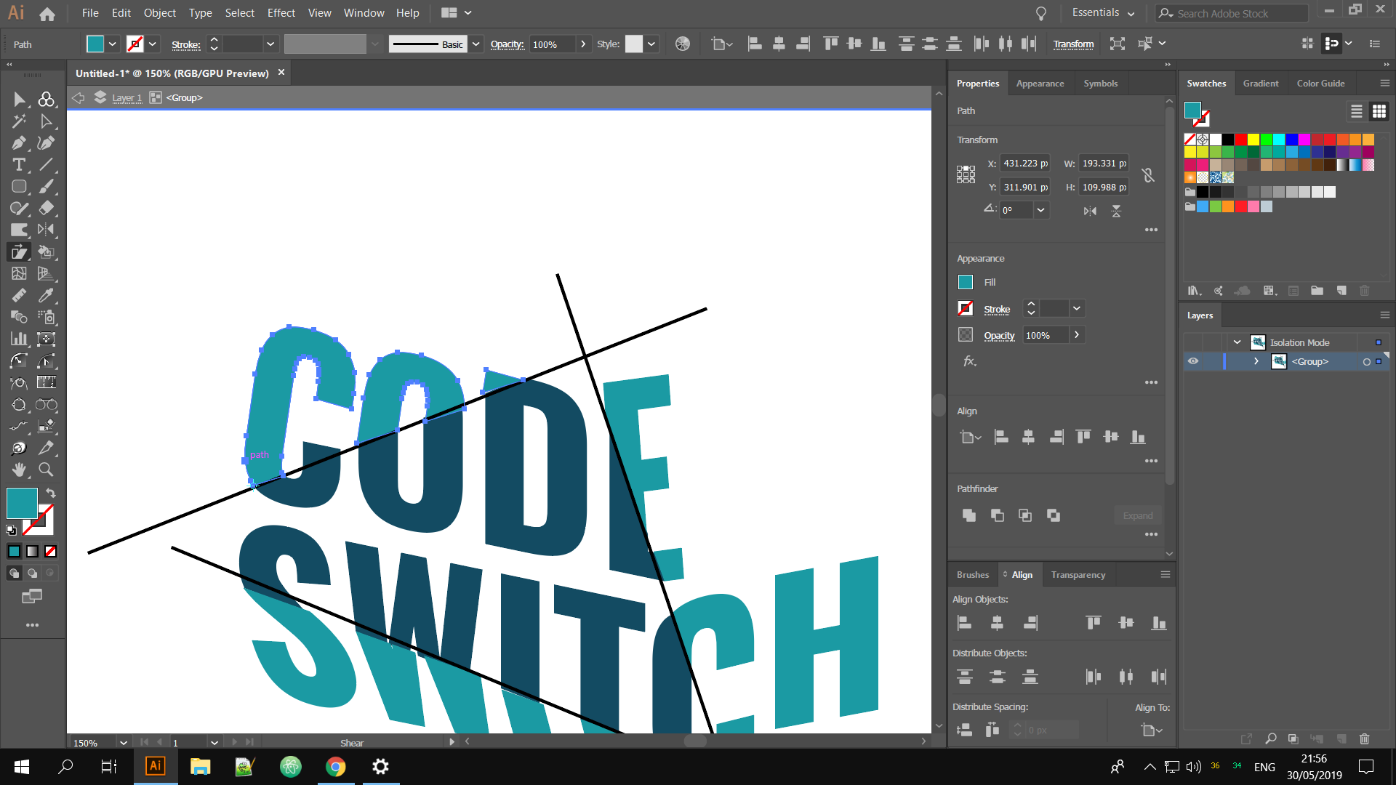Select the Rectangle tool
1396x785 pixels.
pos(19,187)
